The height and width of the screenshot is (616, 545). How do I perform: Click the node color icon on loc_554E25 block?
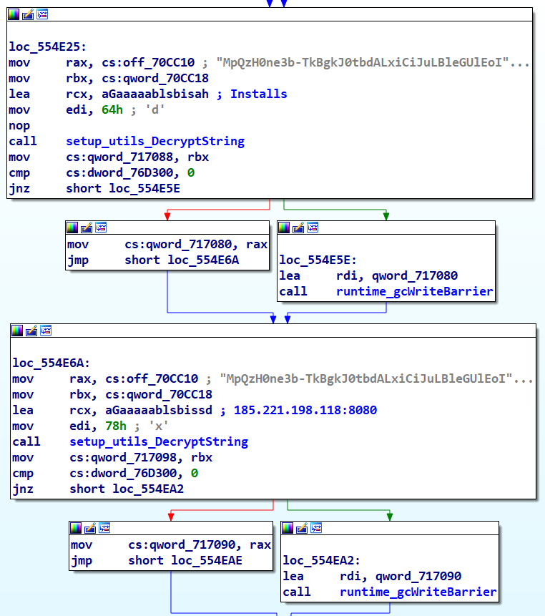[14, 14]
